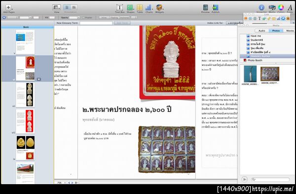
Task: Go to next page arrow
Action: (x=73, y=183)
